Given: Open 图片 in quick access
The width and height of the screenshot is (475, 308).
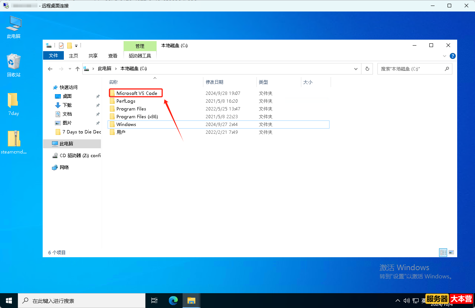Looking at the screenshot, I should [67, 123].
